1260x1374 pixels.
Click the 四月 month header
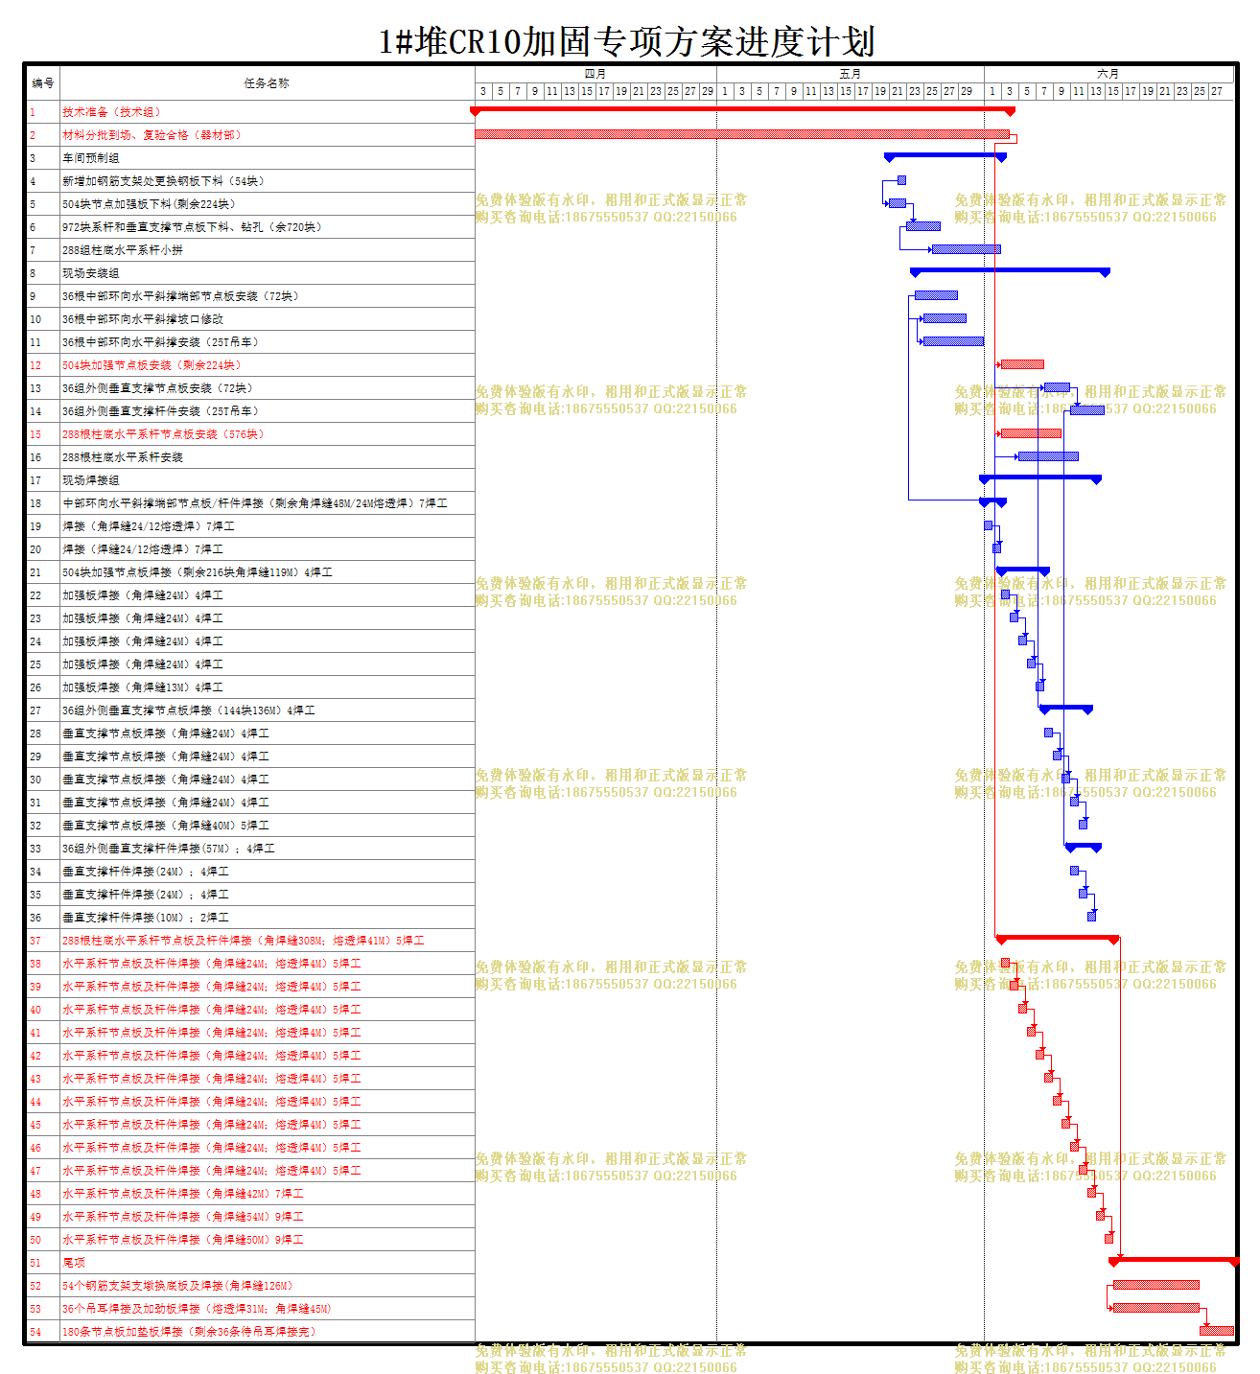click(595, 74)
